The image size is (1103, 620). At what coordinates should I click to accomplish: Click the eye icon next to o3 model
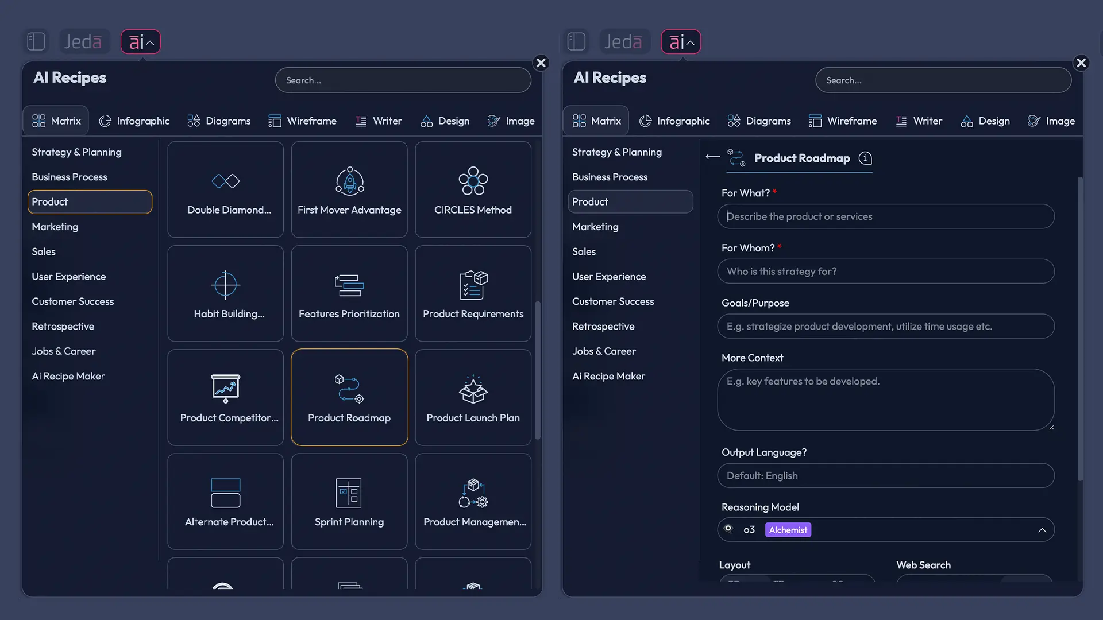[x=728, y=529]
